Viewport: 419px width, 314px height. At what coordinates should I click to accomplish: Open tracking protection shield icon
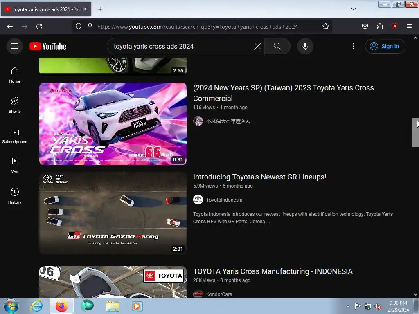[x=78, y=27]
